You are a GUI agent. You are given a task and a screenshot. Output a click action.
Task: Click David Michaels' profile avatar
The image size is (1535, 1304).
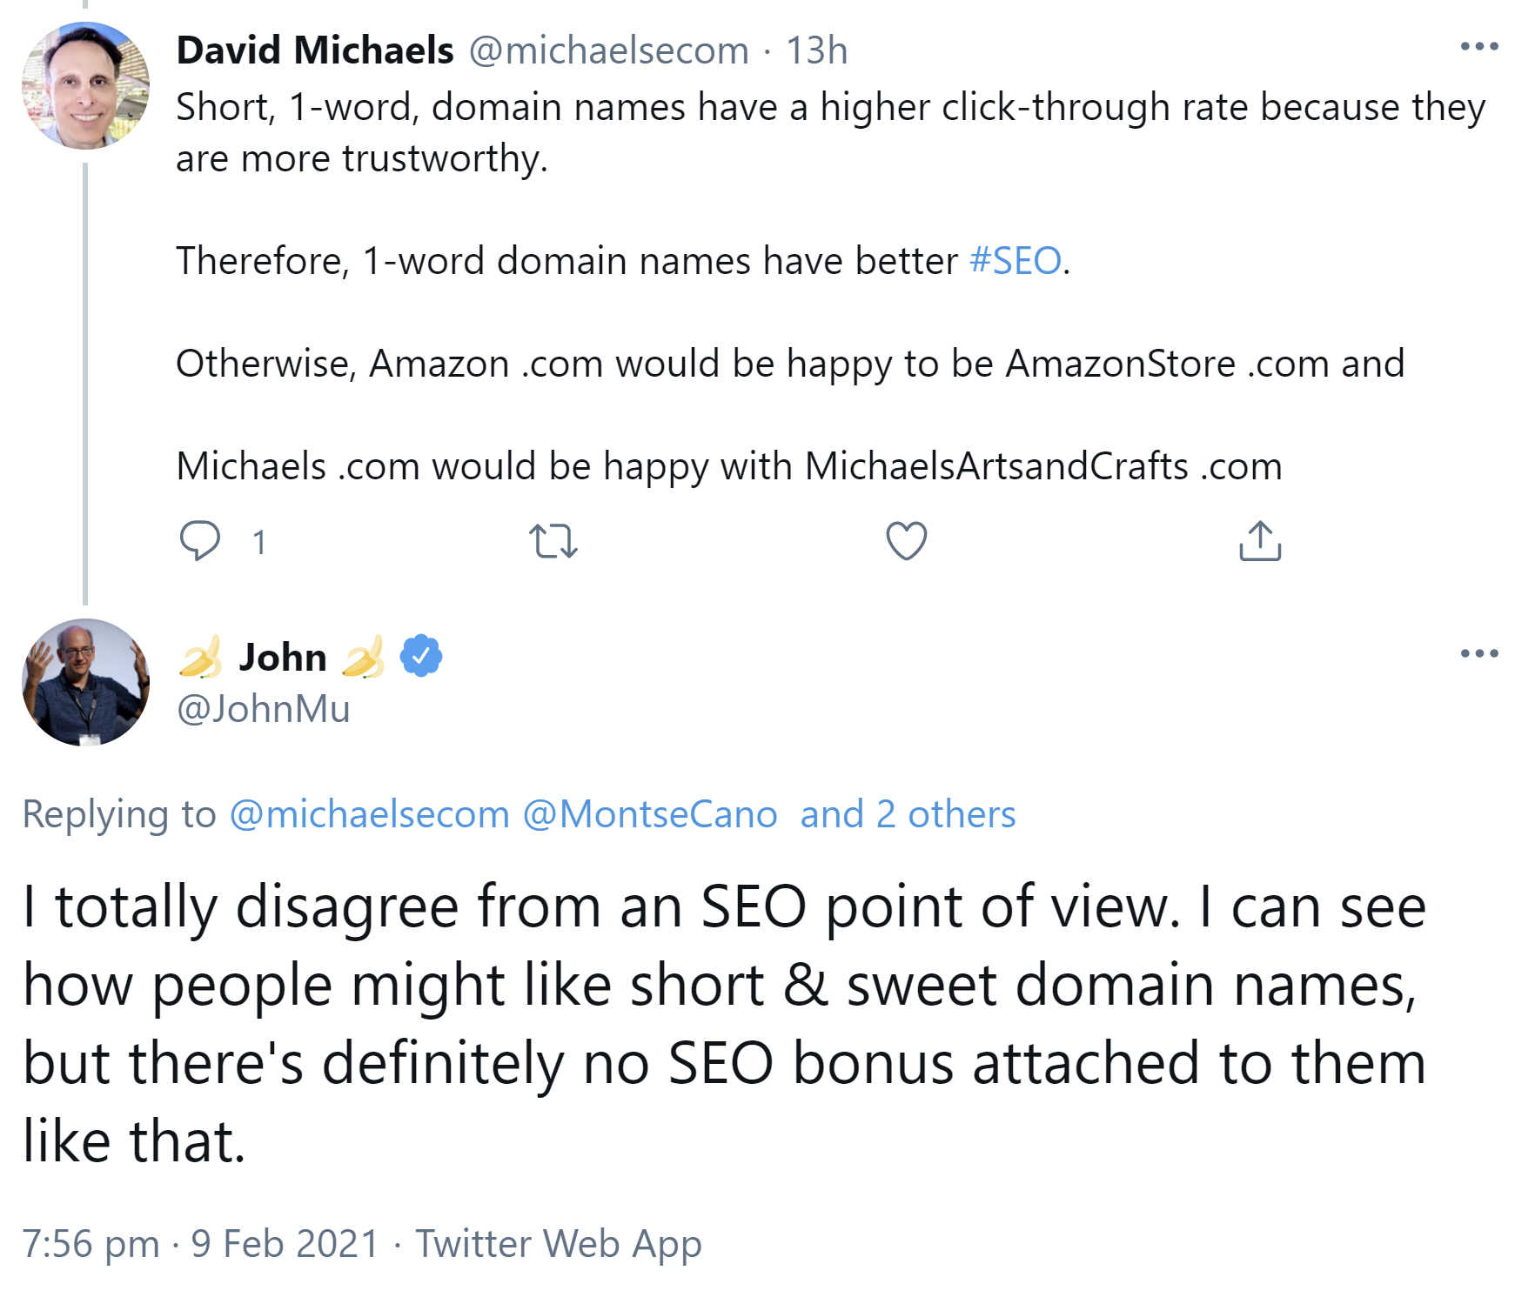(85, 84)
